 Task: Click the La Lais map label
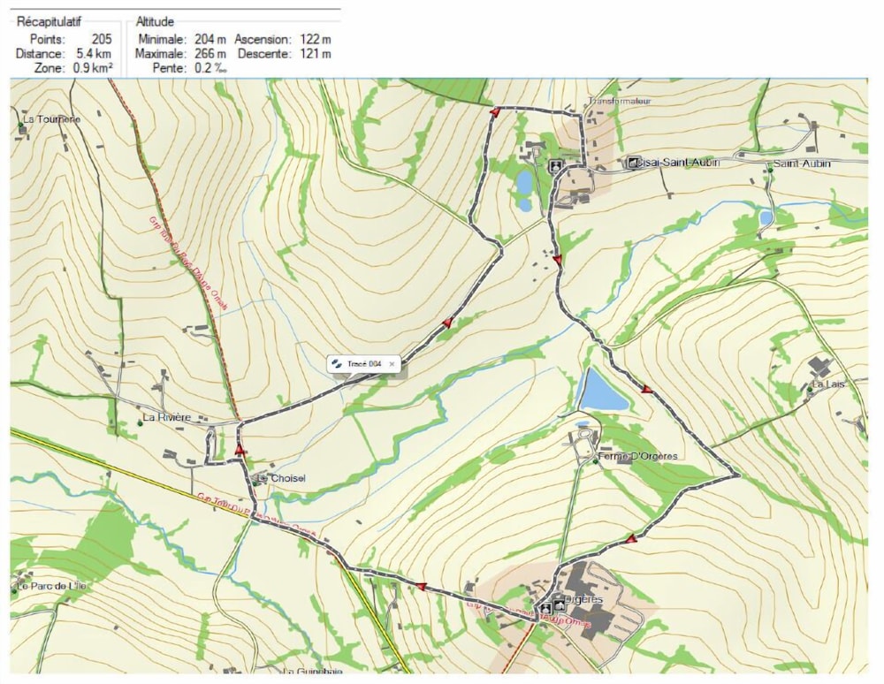coord(827,384)
